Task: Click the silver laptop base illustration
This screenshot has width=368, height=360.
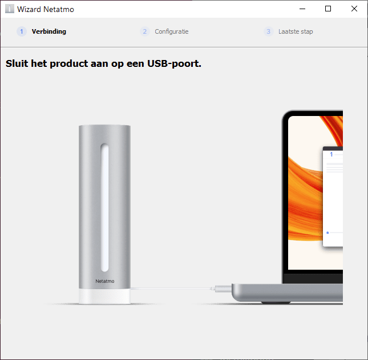Action: click(x=287, y=293)
